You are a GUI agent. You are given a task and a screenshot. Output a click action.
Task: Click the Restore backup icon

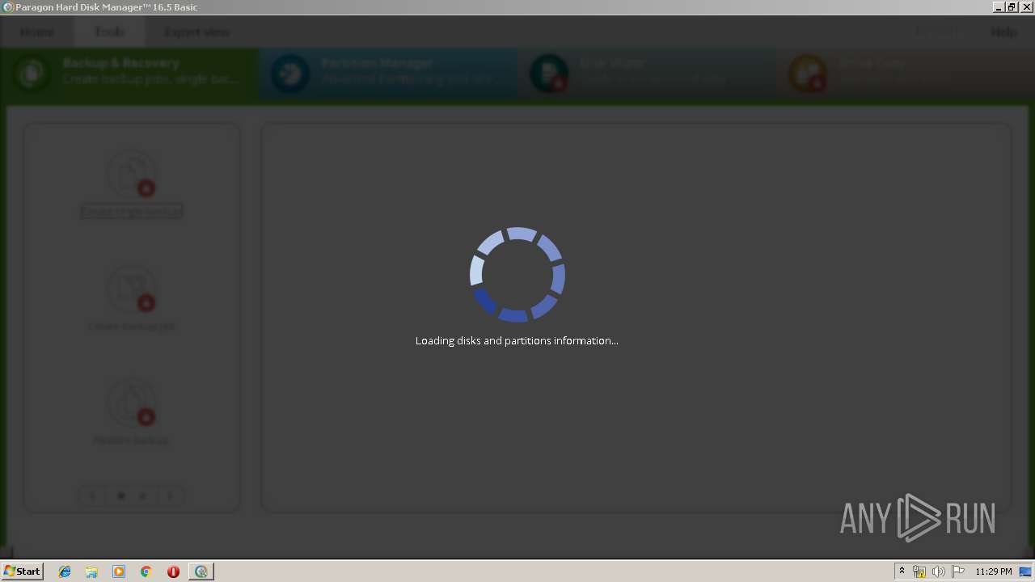[131, 403]
